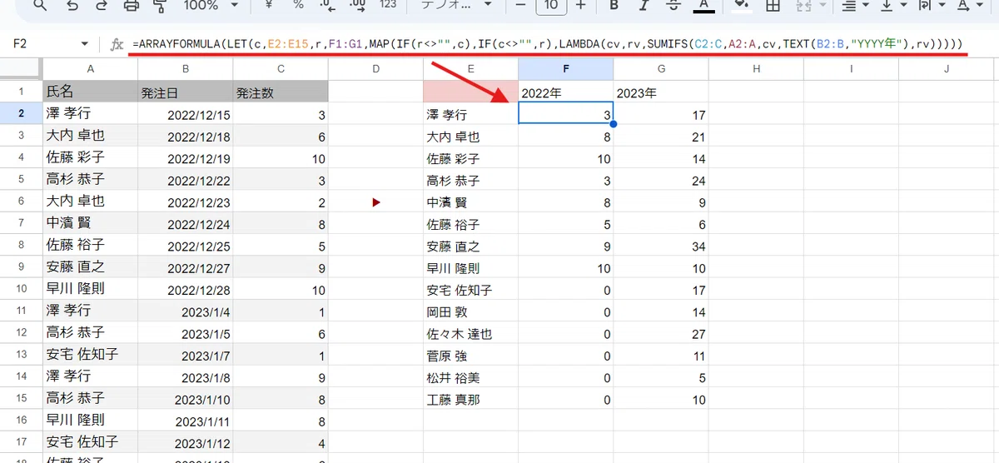The image size is (999, 463).
Task: Select column A header
Action: 90,69
